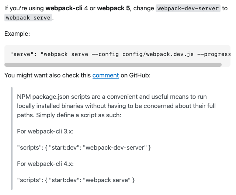Click the "Example:" label
The image size is (236, 195).
pyautogui.click(x=17, y=34)
